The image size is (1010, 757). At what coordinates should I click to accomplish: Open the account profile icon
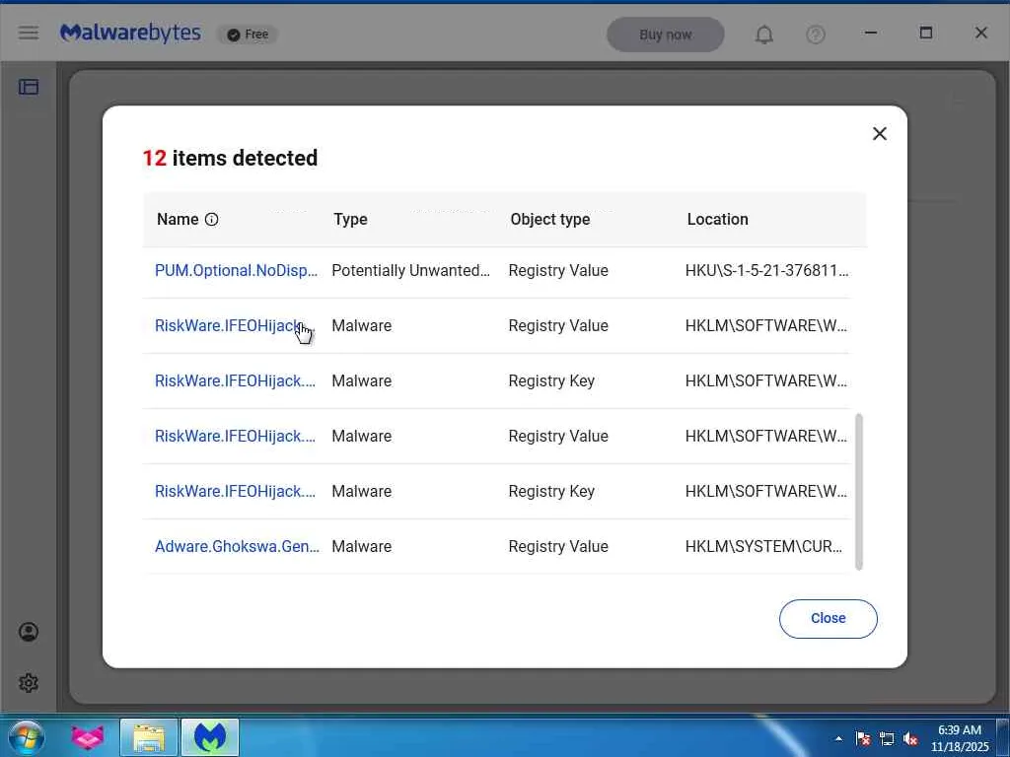(x=29, y=632)
